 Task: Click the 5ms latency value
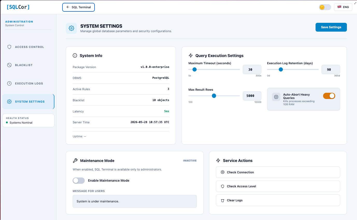click(167, 111)
